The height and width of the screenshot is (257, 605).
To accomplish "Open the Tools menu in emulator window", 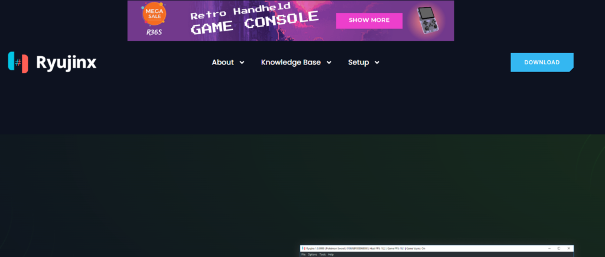I will (x=322, y=255).
